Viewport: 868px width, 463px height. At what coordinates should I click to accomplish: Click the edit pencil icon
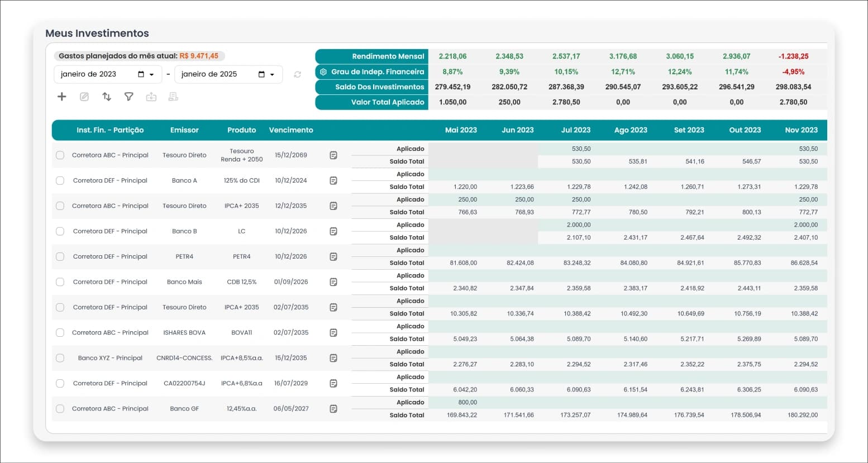point(84,97)
